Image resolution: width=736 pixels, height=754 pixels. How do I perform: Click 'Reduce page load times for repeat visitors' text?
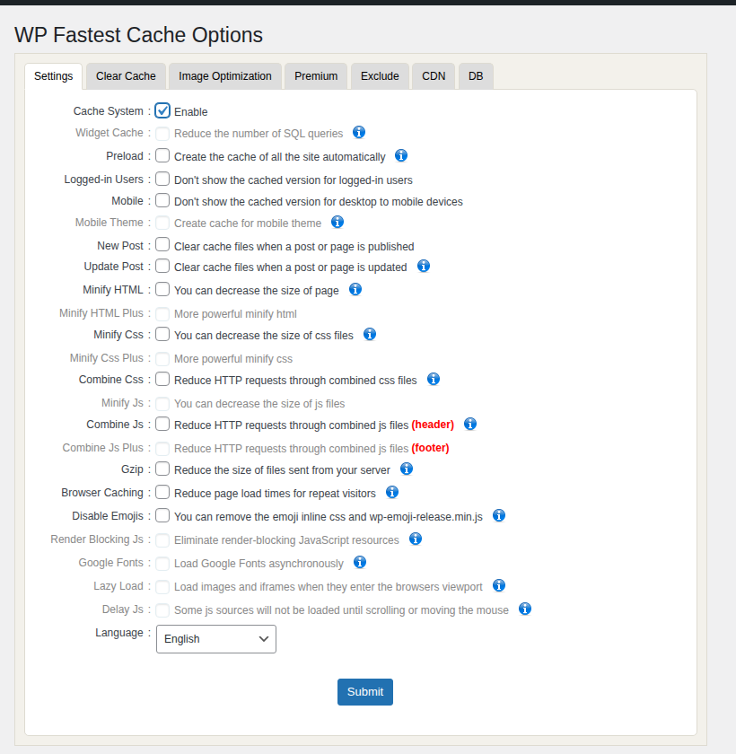pos(275,494)
